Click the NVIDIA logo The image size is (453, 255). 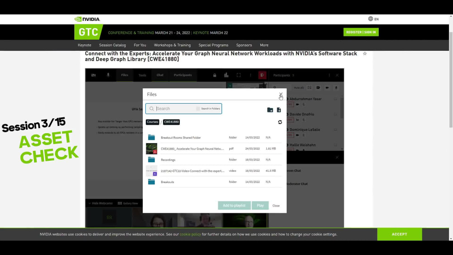87,19
